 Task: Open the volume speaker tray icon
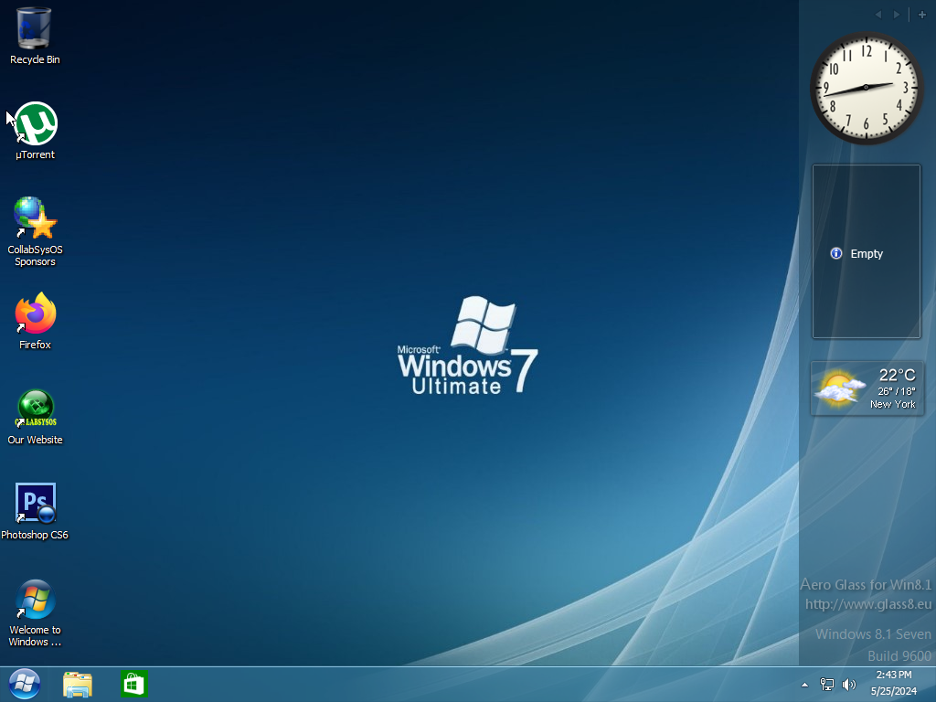849,685
